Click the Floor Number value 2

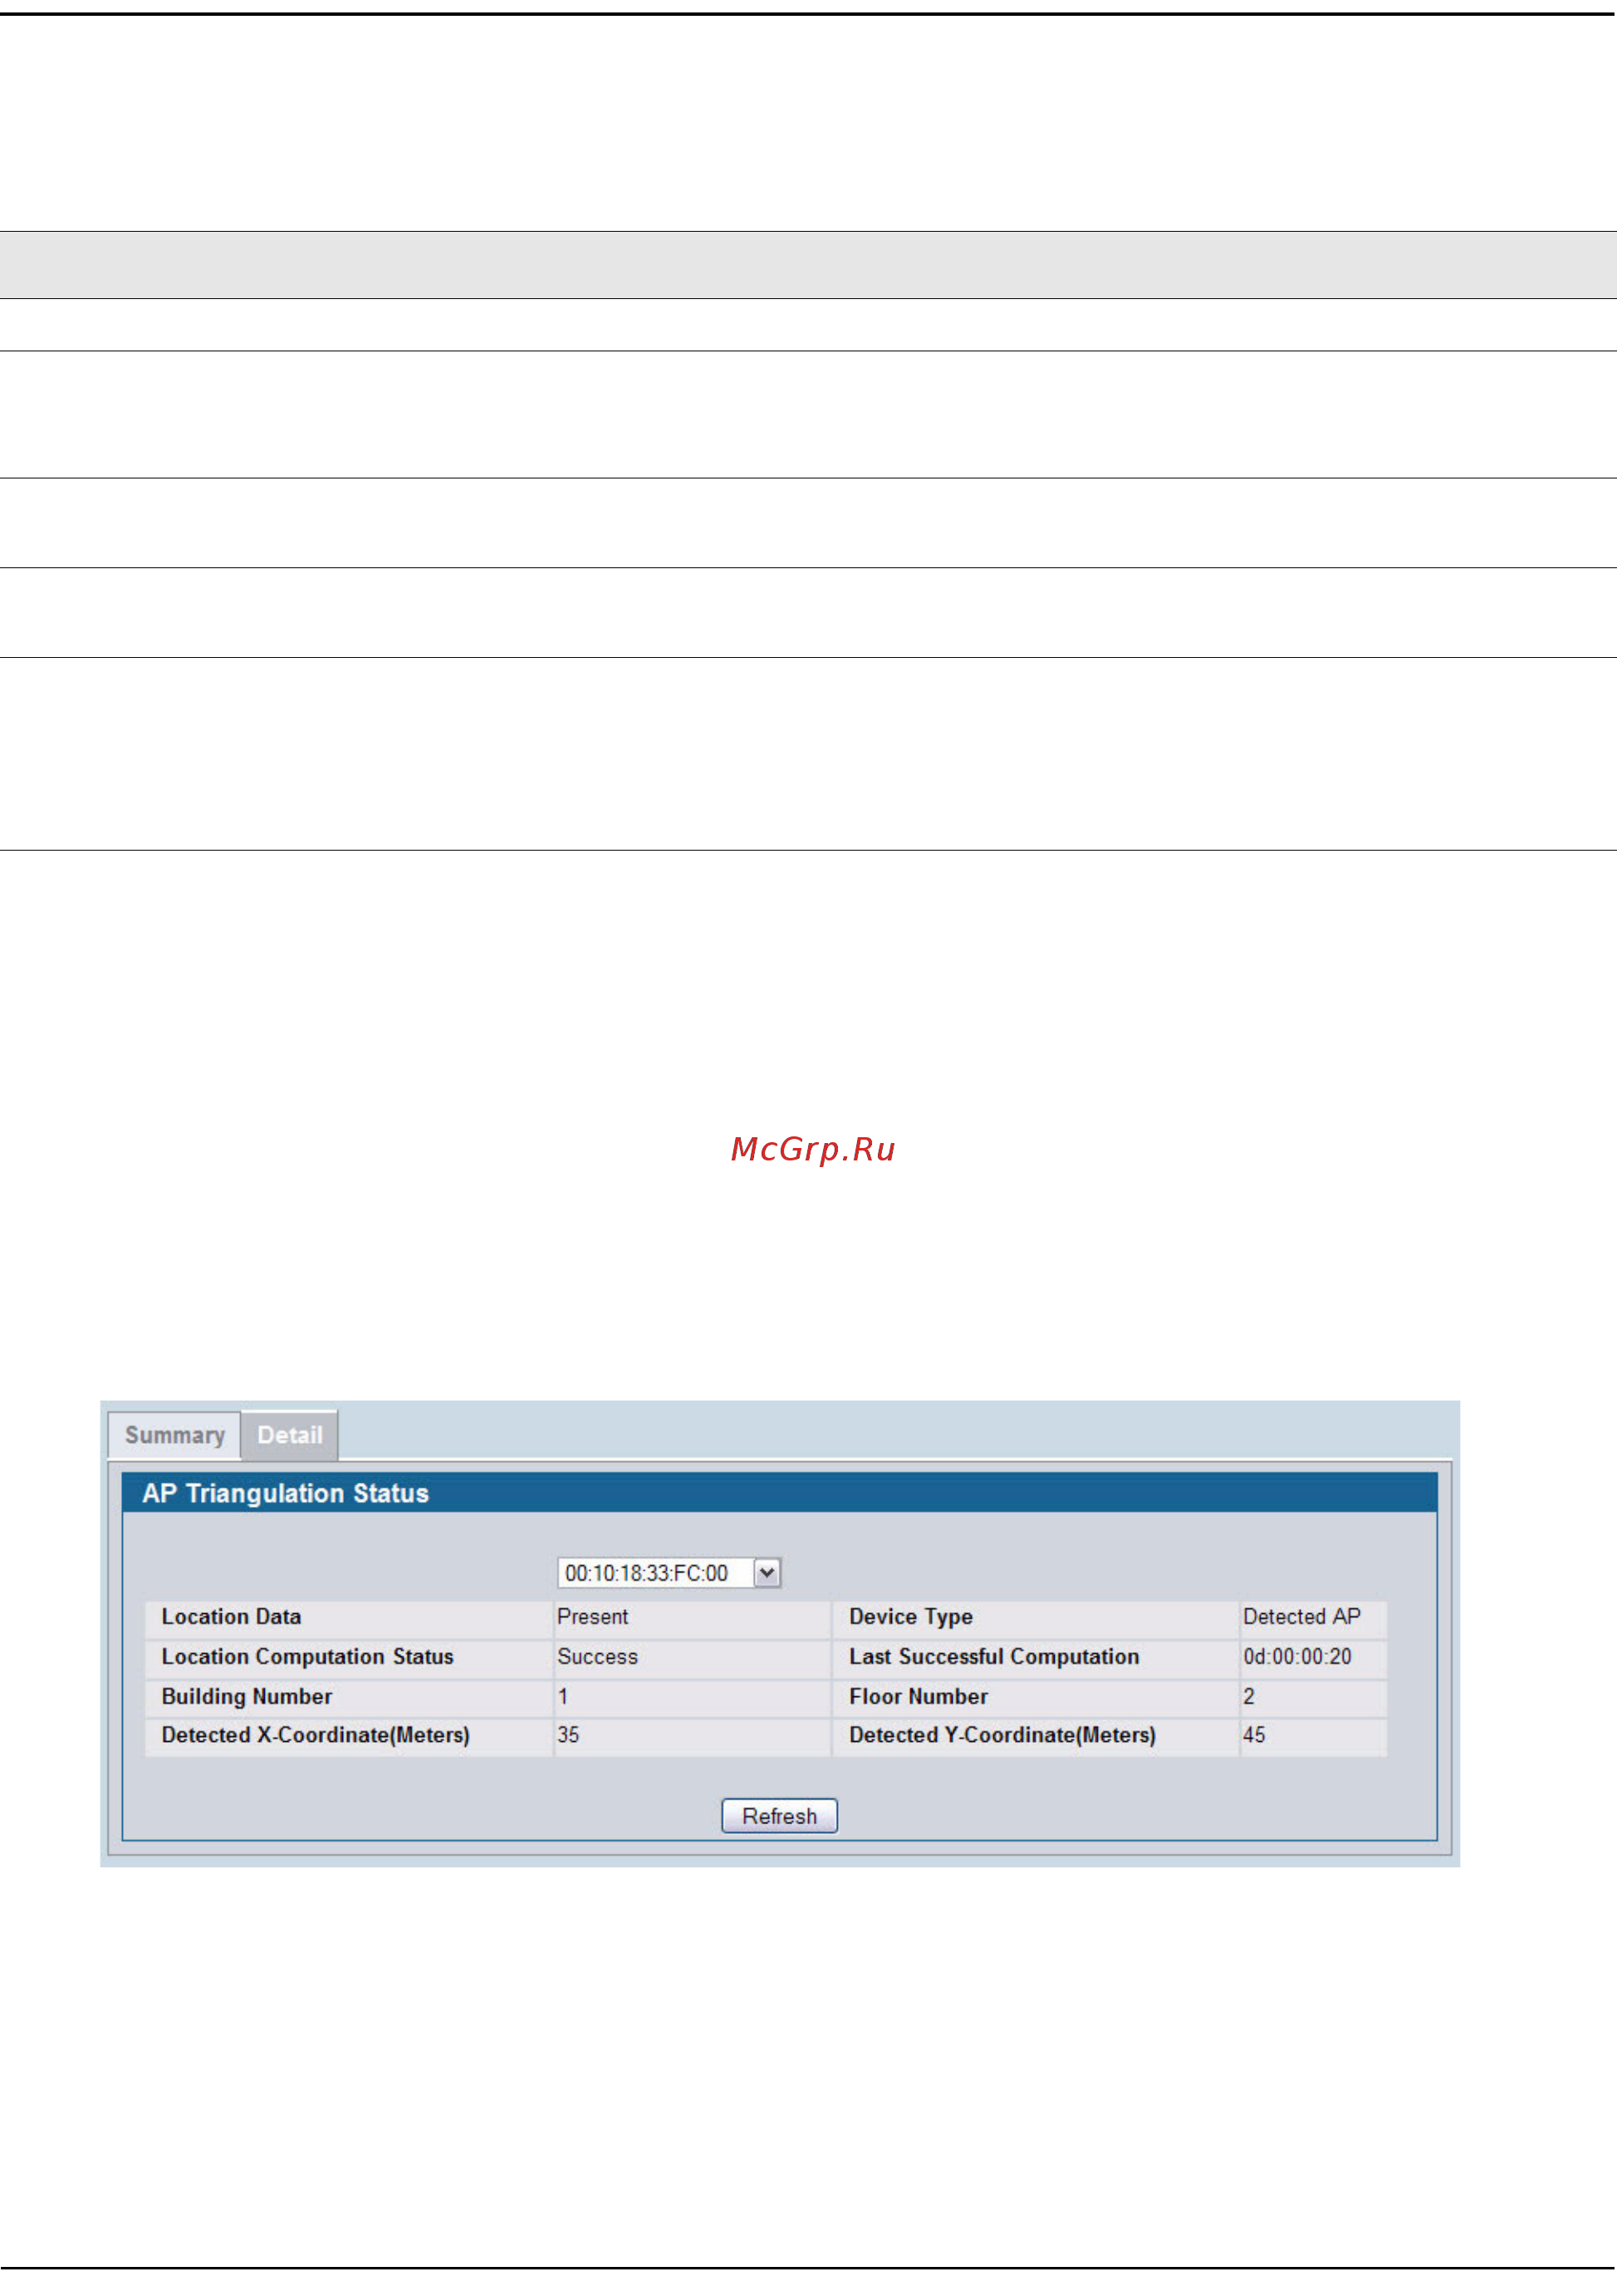[x=1248, y=1696]
